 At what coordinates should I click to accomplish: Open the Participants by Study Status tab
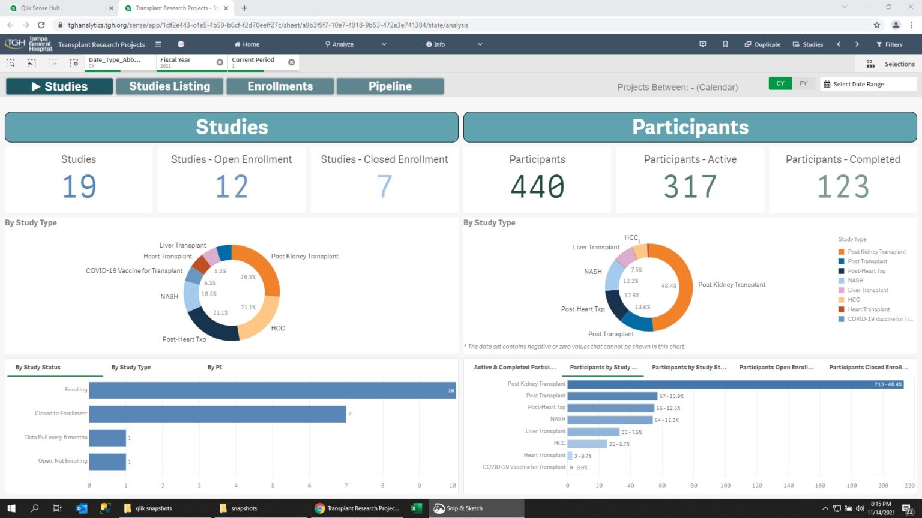689,367
